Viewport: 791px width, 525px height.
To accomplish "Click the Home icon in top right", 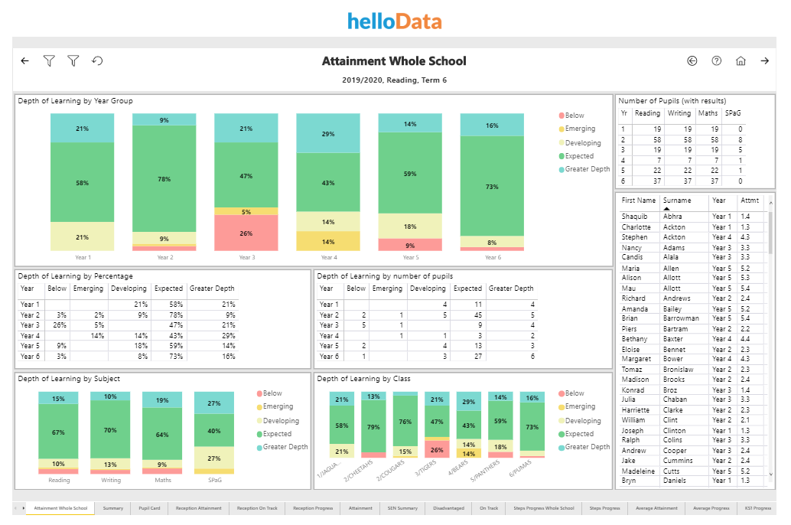I will coord(741,60).
